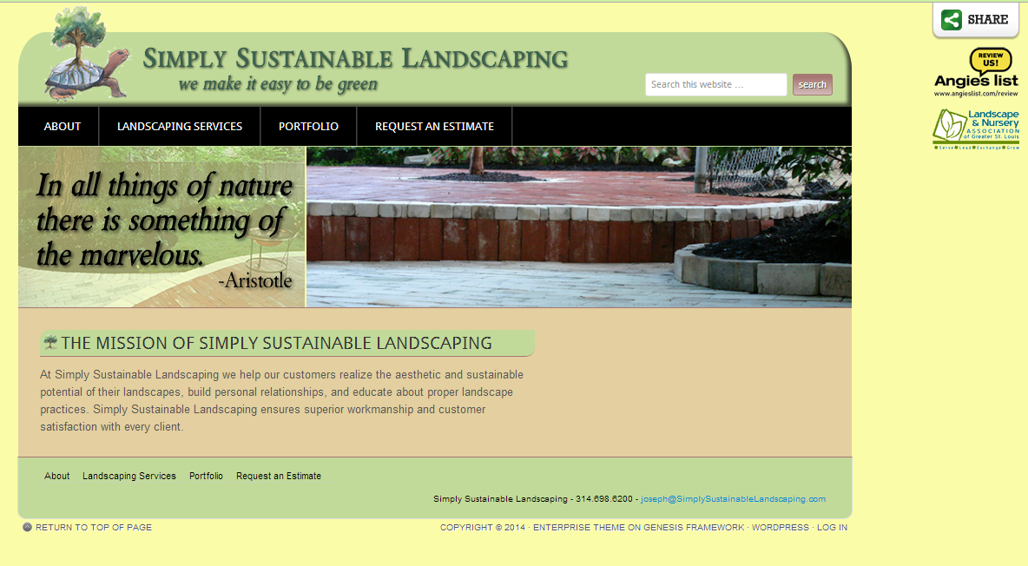Click the search this website field

715,85
